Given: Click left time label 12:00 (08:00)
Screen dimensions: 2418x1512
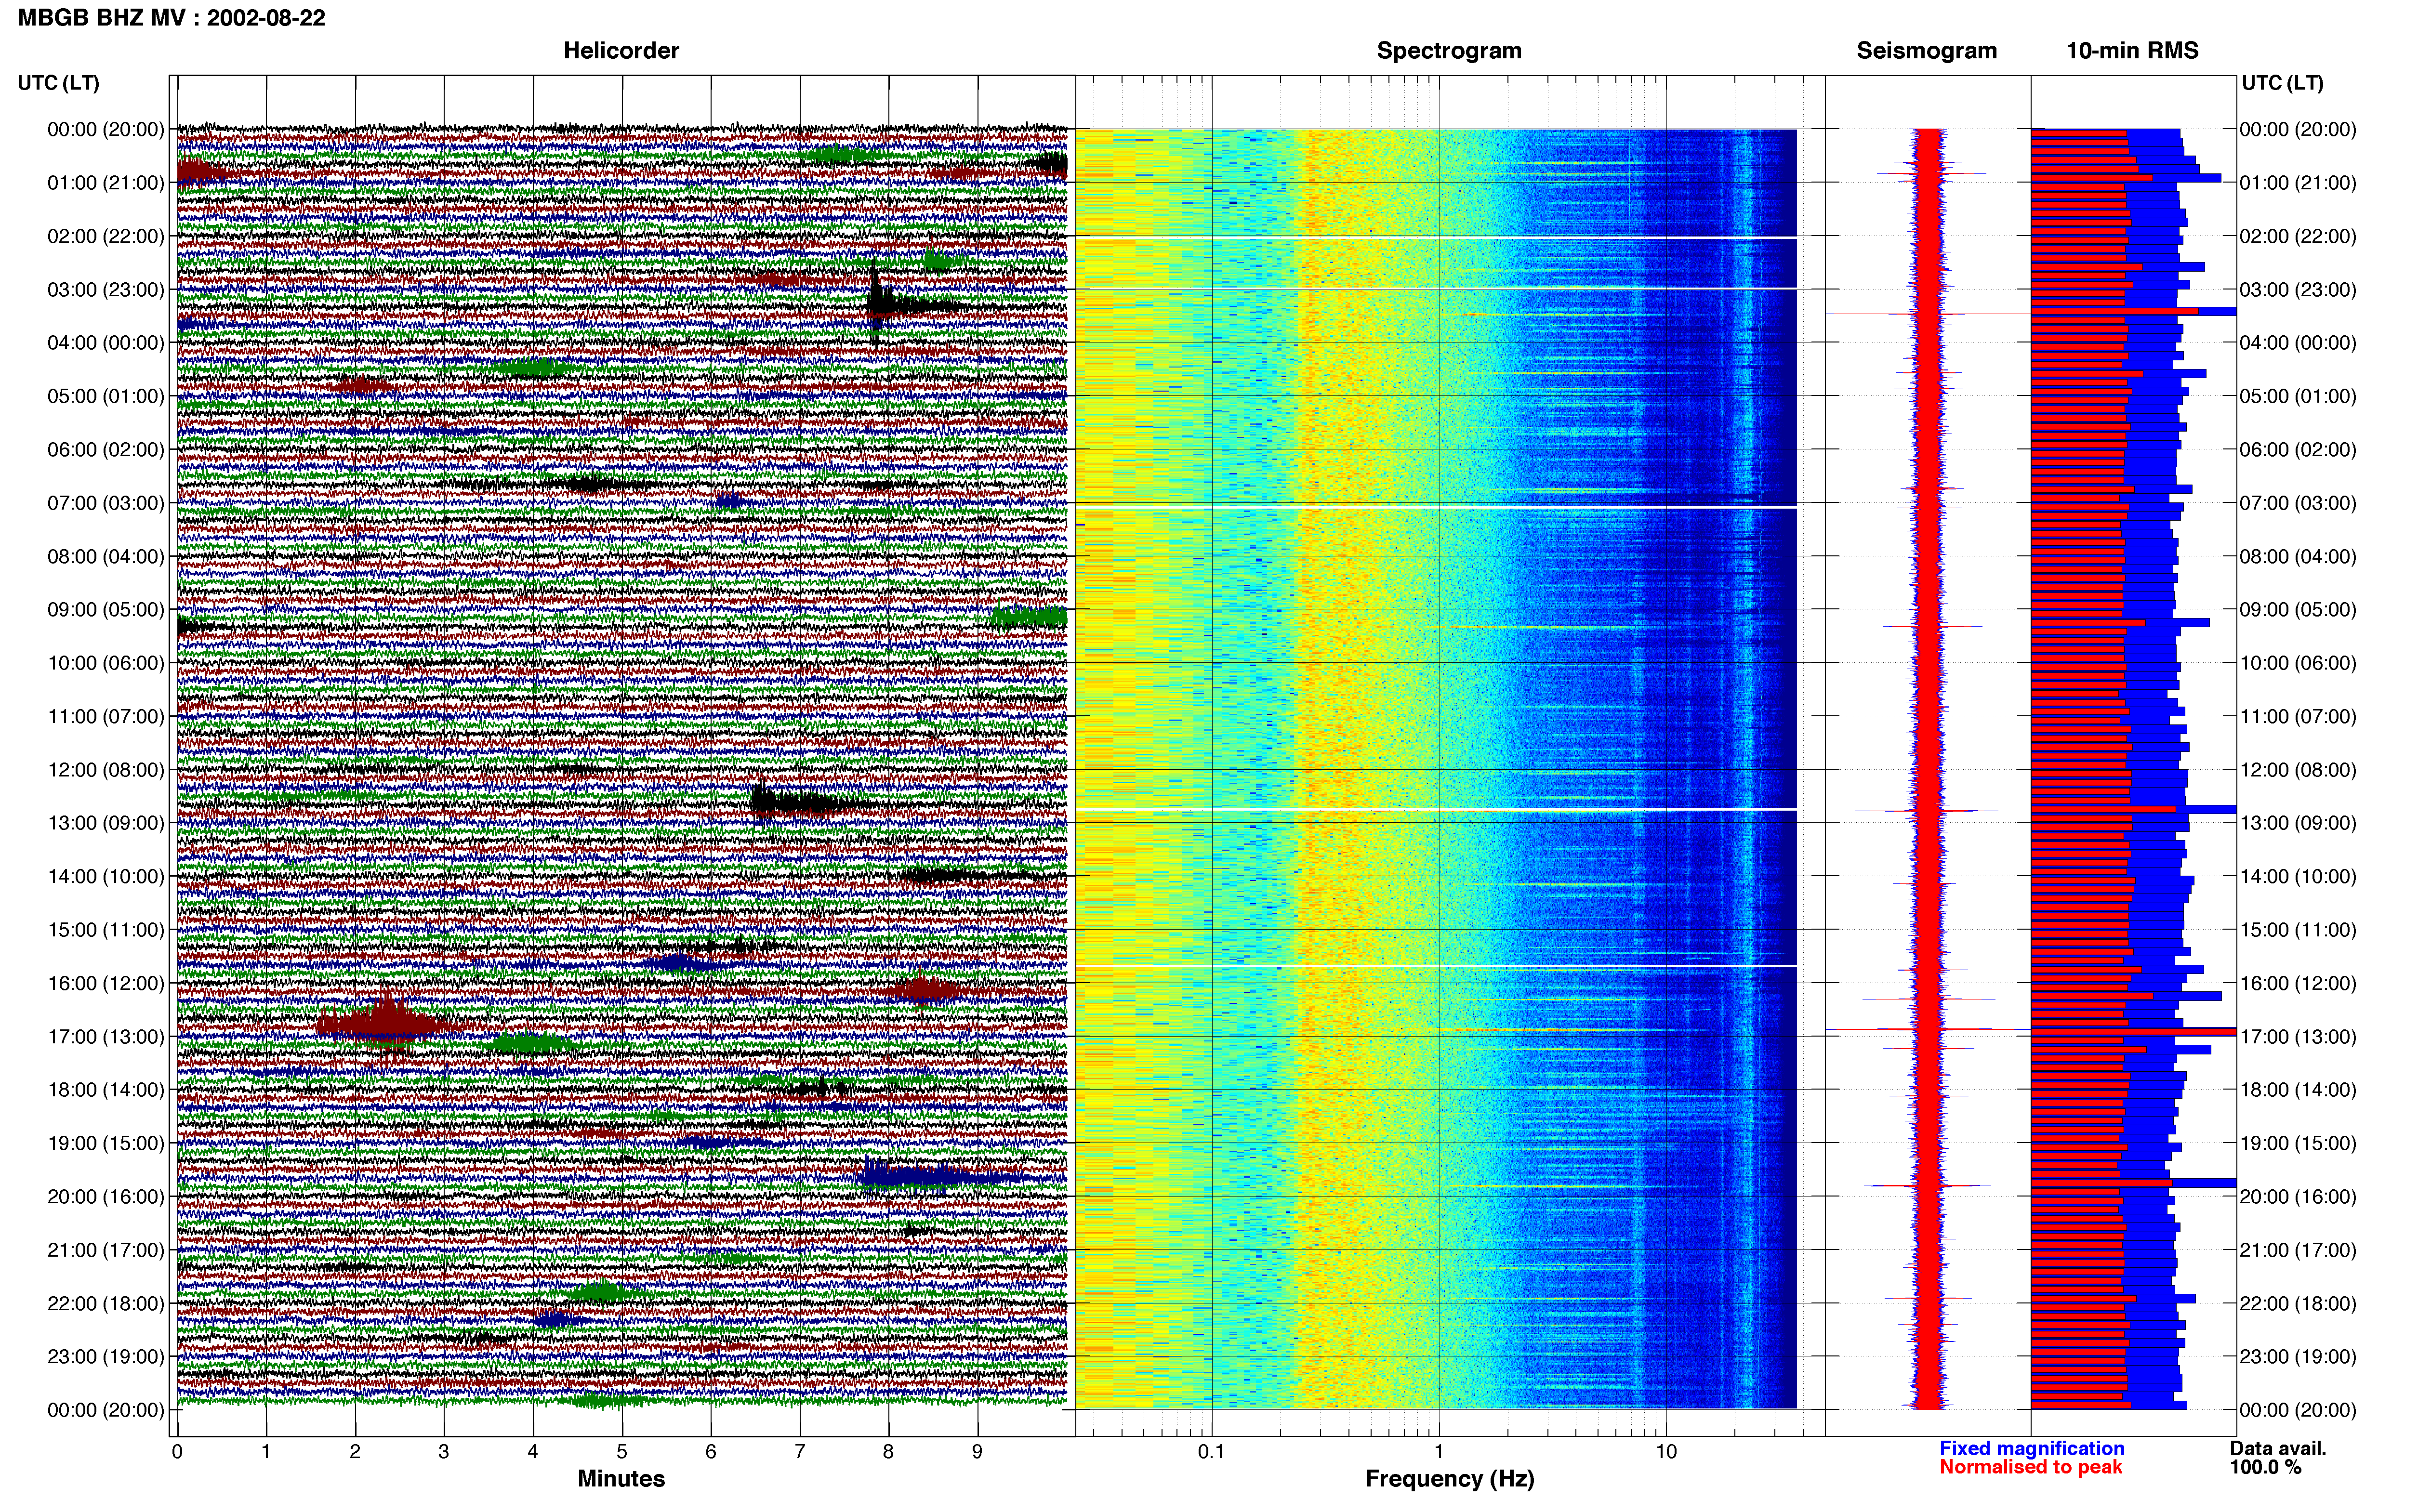Looking at the screenshot, I should click(106, 770).
